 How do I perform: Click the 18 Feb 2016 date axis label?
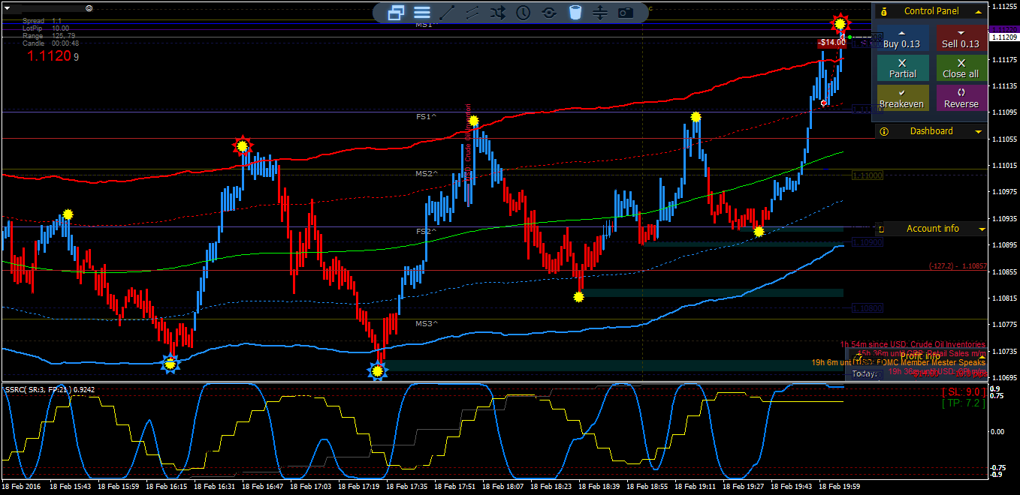point(22,486)
